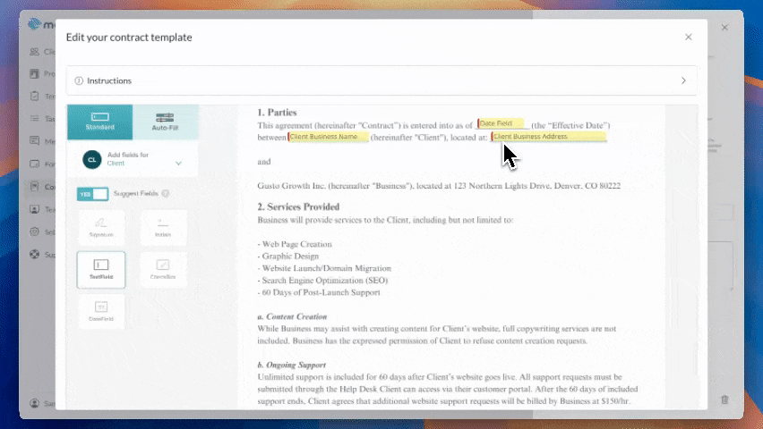763x429 pixels.
Task: Open Tasks list icon in sidebar
Action: pyautogui.click(x=34, y=119)
